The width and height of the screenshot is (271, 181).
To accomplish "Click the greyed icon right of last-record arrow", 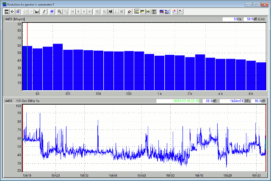I will [97, 11].
